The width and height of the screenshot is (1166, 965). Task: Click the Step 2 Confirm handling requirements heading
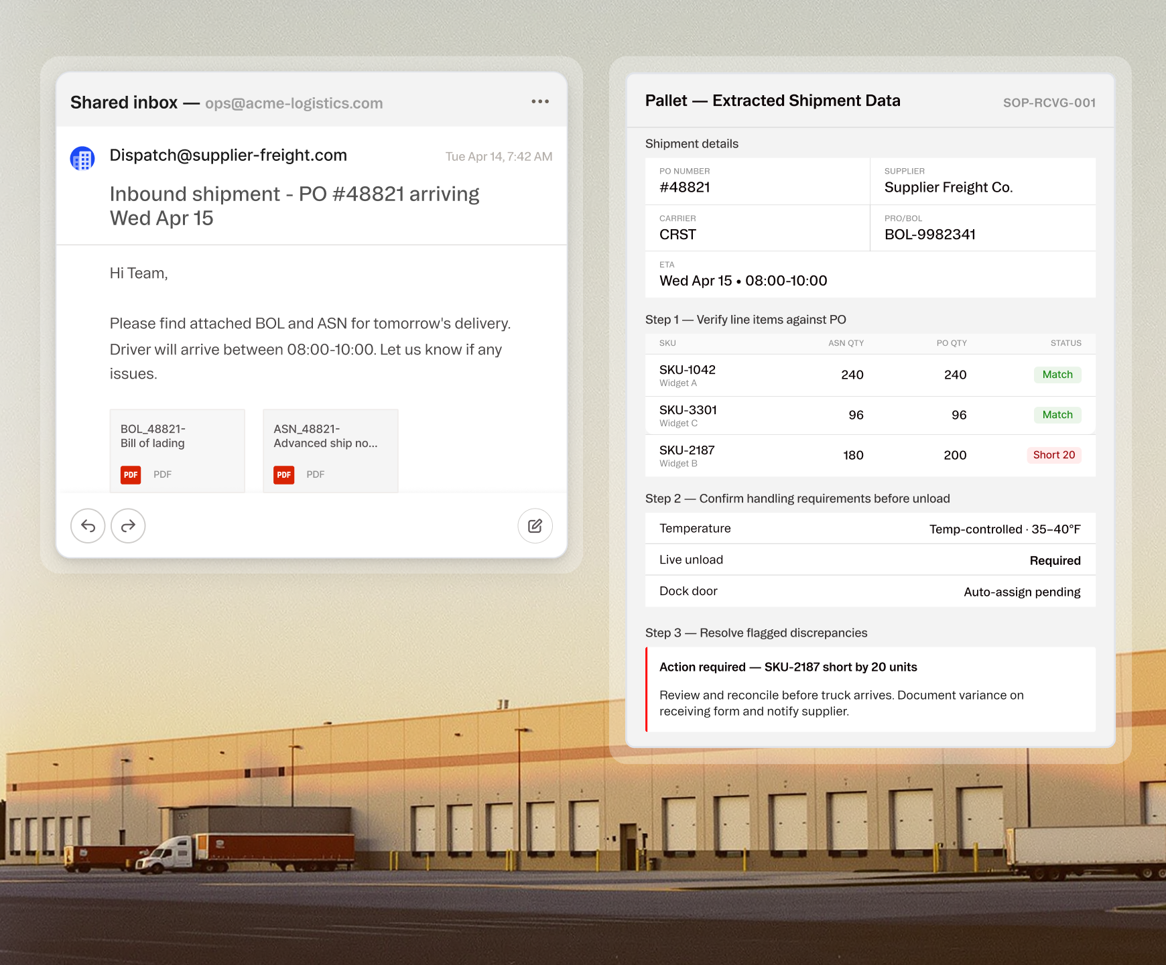797,499
